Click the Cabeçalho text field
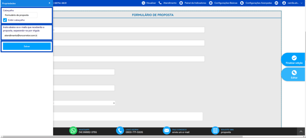The image size is (306, 138). [x=20, y=15]
